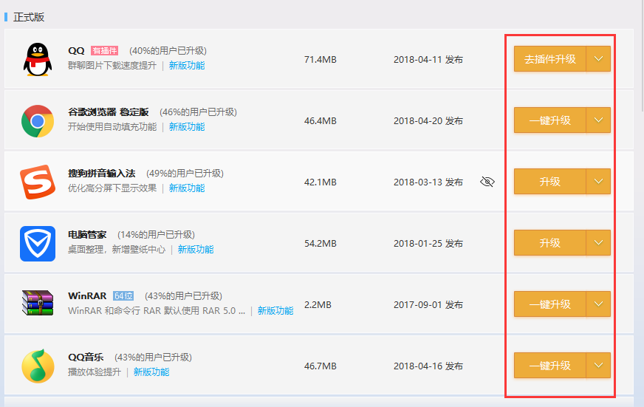
Task: Expand dropdown arrow beside 去插件升级 for QQ
Action: 598,59
